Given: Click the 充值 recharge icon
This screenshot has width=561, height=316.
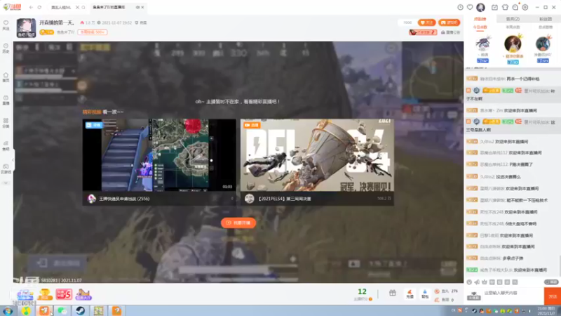Looking at the screenshot, I should 410,294.
